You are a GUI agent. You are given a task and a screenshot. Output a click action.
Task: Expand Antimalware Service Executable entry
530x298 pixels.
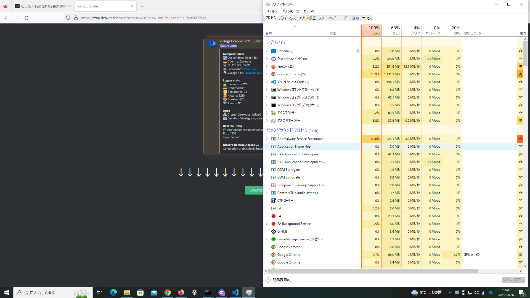[x=267, y=139]
